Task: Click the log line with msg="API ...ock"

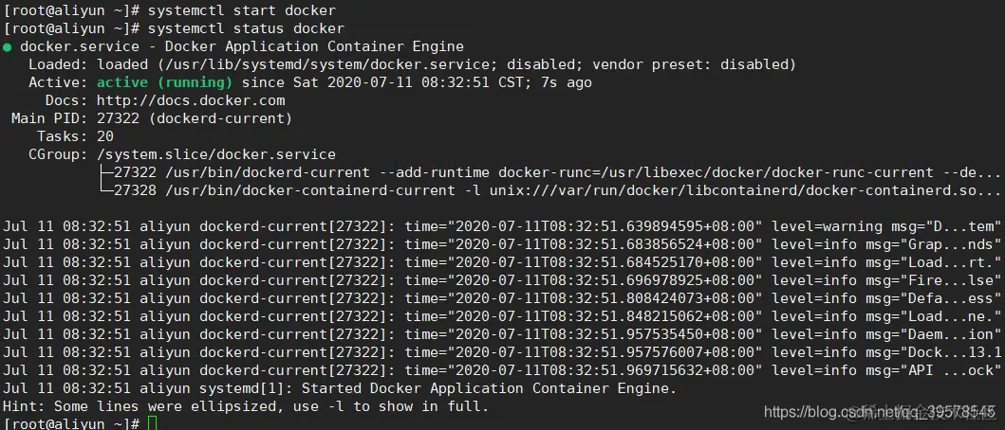Action: [503, 370]
